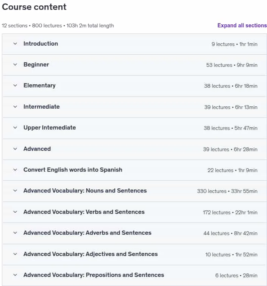The width and height of the screenshot is (267, 286).
Task: Expand the Upper Intemediate section chevron
Action: [x=15, y=128]
